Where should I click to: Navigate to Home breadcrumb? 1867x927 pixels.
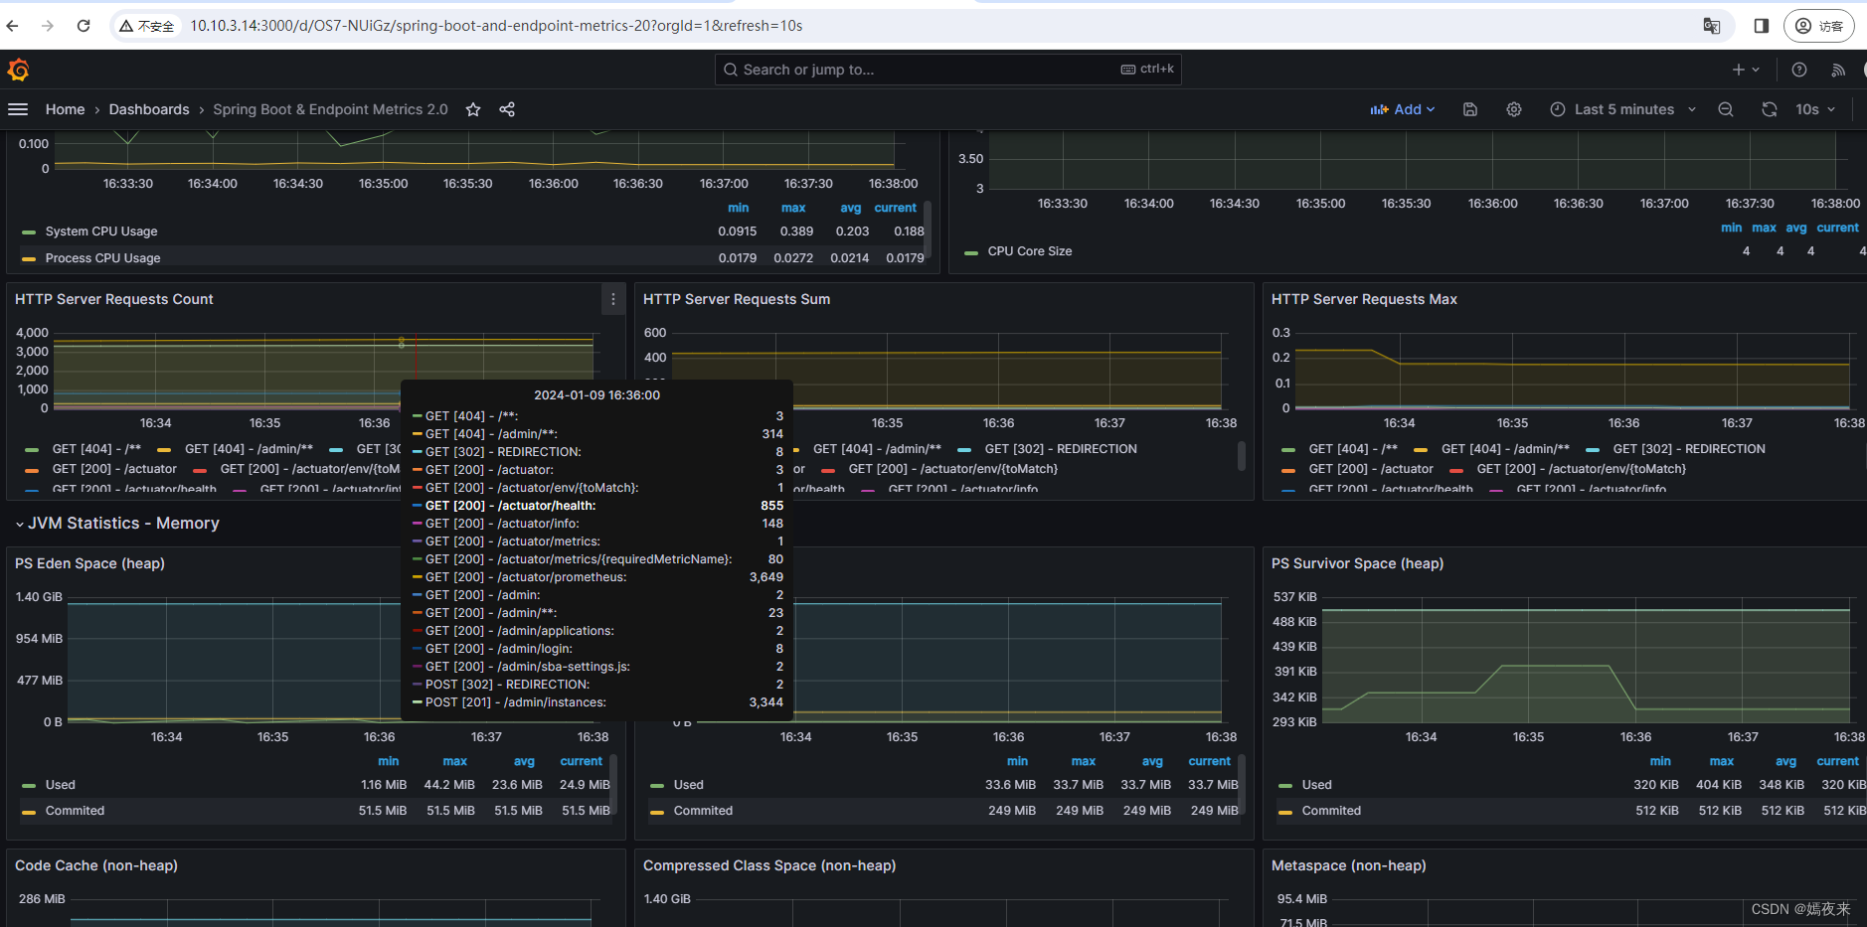click(65, 109)
